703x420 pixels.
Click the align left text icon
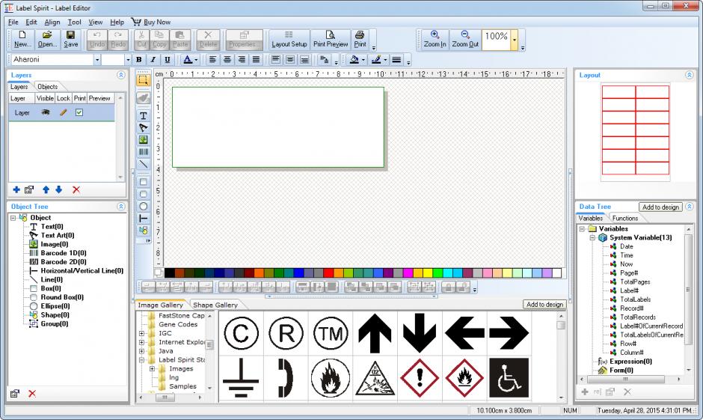(212, 59)
